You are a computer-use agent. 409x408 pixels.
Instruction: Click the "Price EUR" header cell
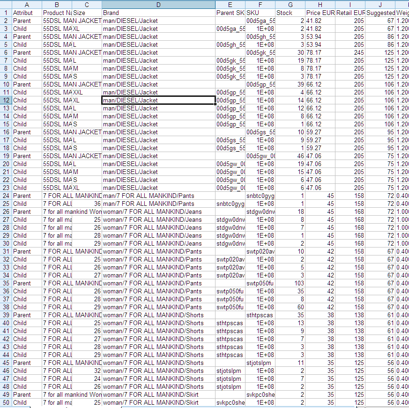click(320, 13)
